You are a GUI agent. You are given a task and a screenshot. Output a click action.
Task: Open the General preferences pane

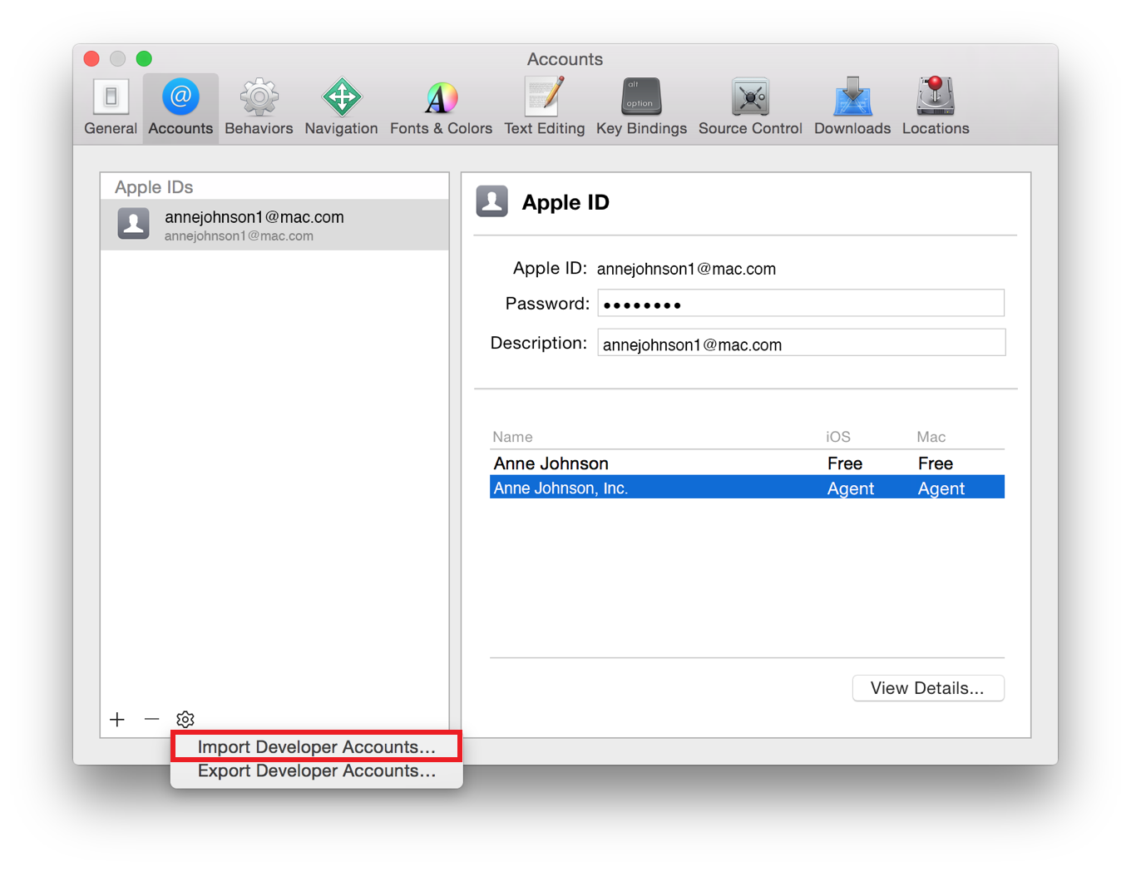click(x=111, y=107)
